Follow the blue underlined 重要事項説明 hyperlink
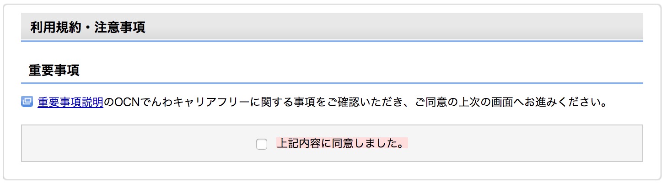The height and width of the screenshot is (184, 667). (70, 102)
